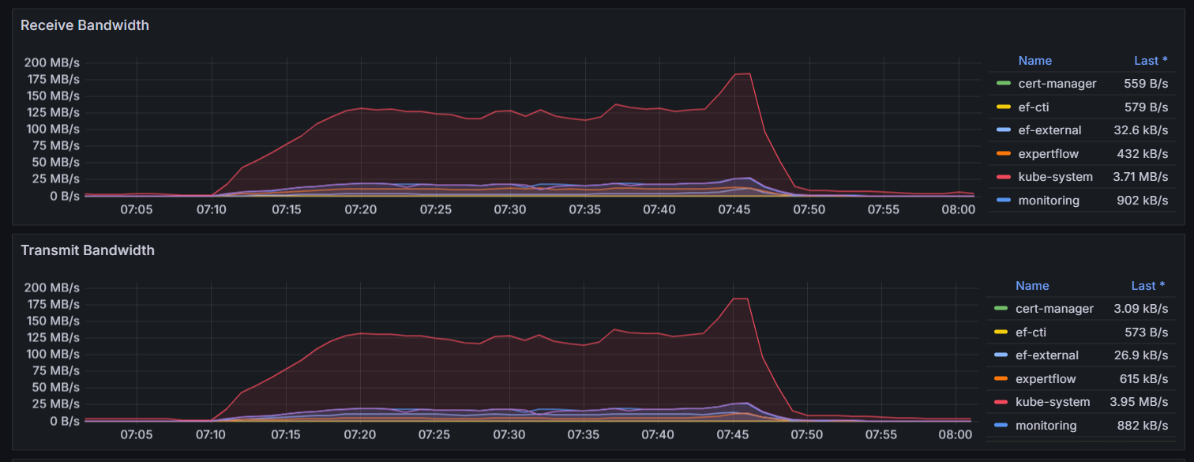Sort Transmit legend by Name header
The height and width of the screenshot is (462, 1194).
coord(1032,286)
